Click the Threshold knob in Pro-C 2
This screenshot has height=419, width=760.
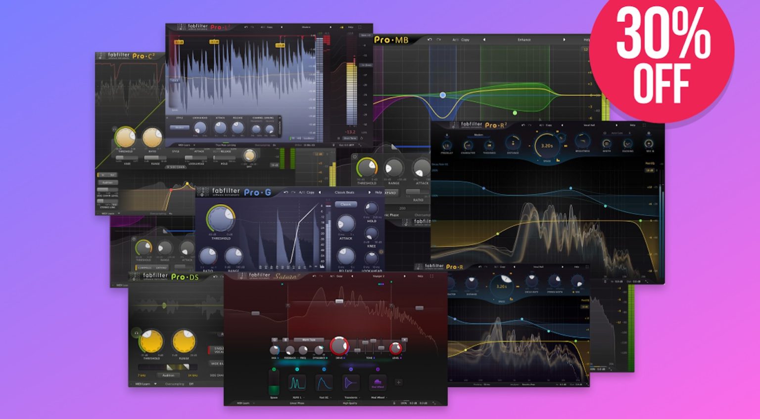pos(125,137)
